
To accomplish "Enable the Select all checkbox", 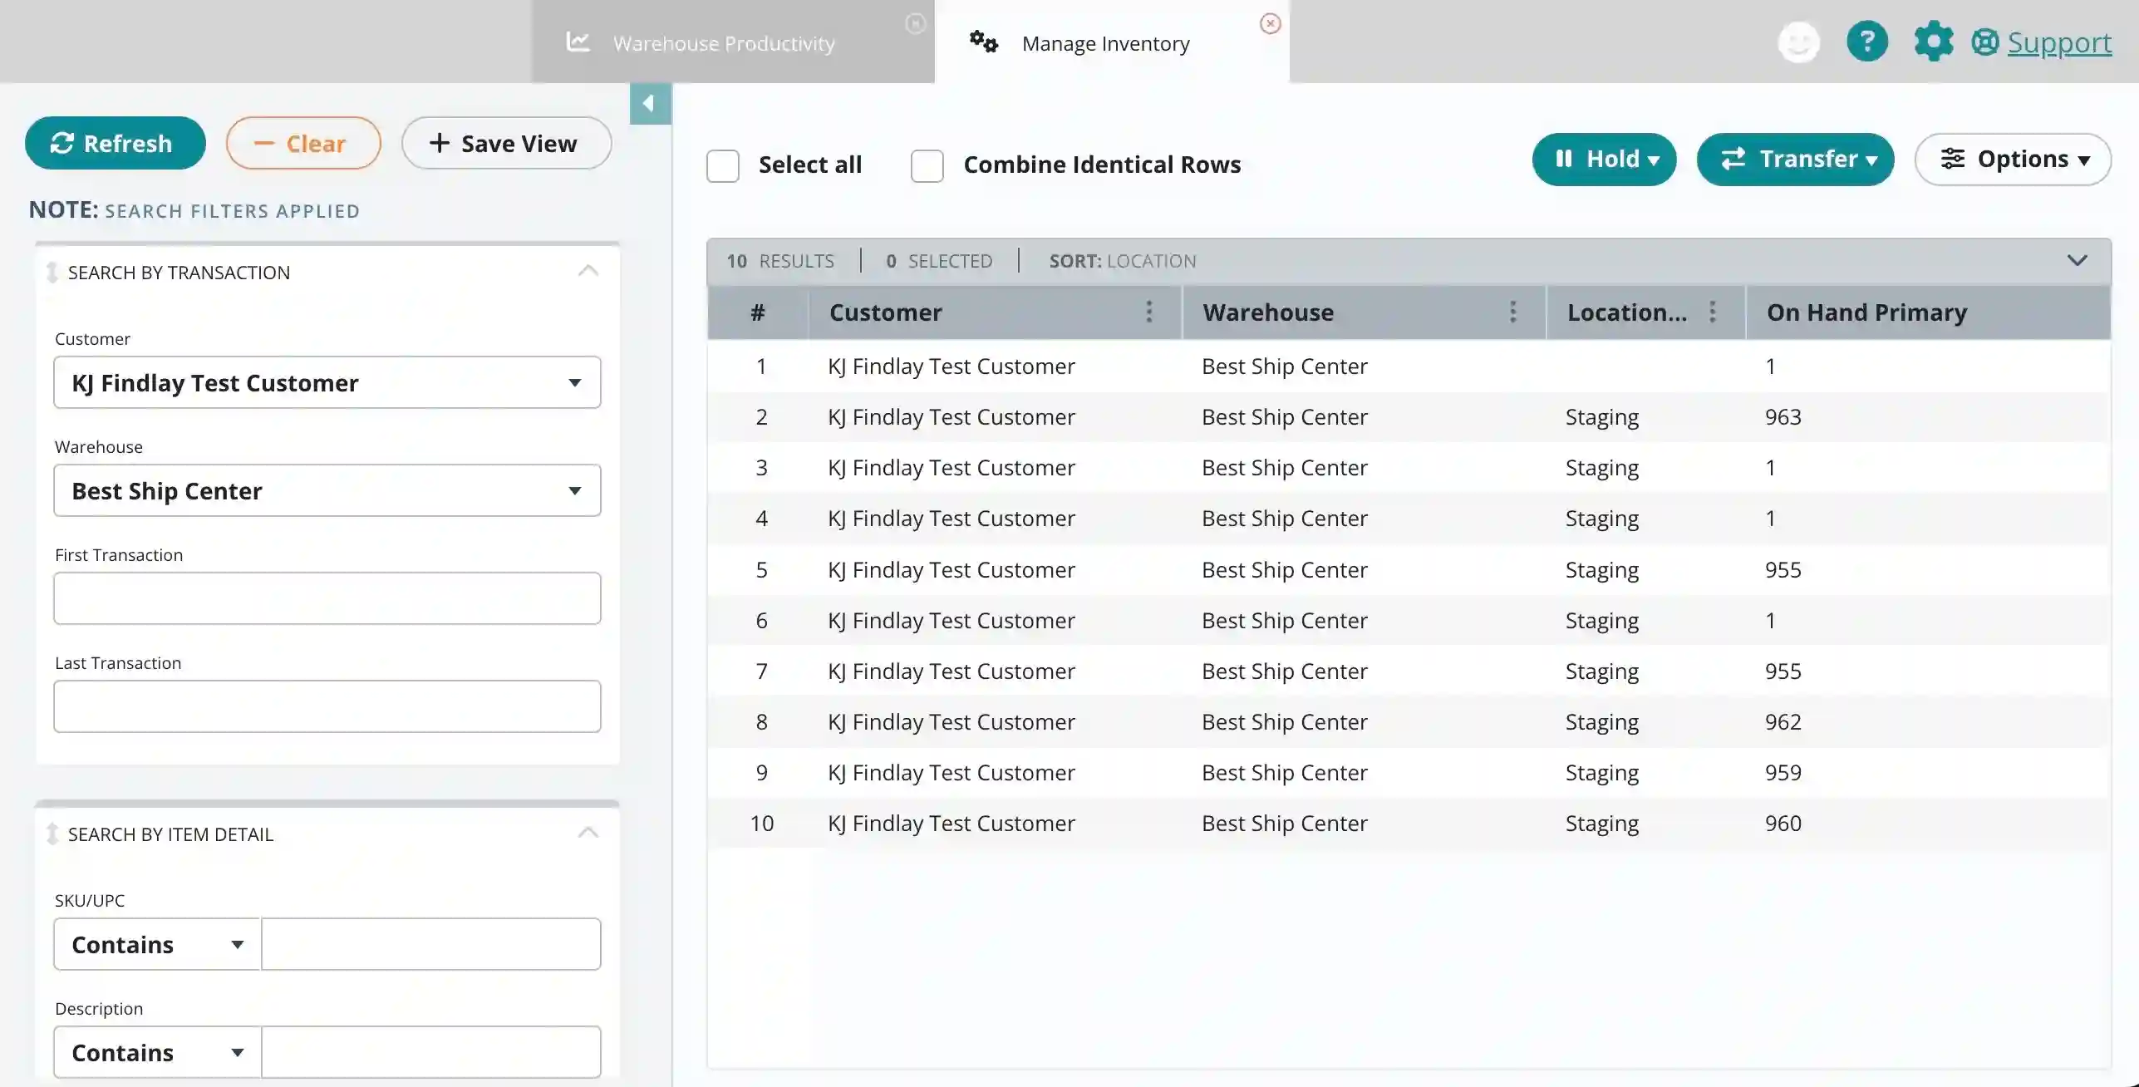I will click(x=723, y=165).
